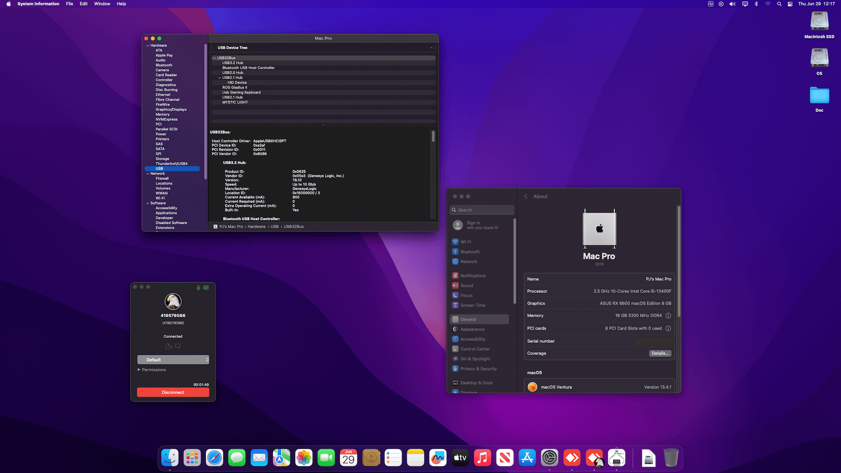Screen dimensions: 841x473
Task: Open the File menu
Action: 70,4
